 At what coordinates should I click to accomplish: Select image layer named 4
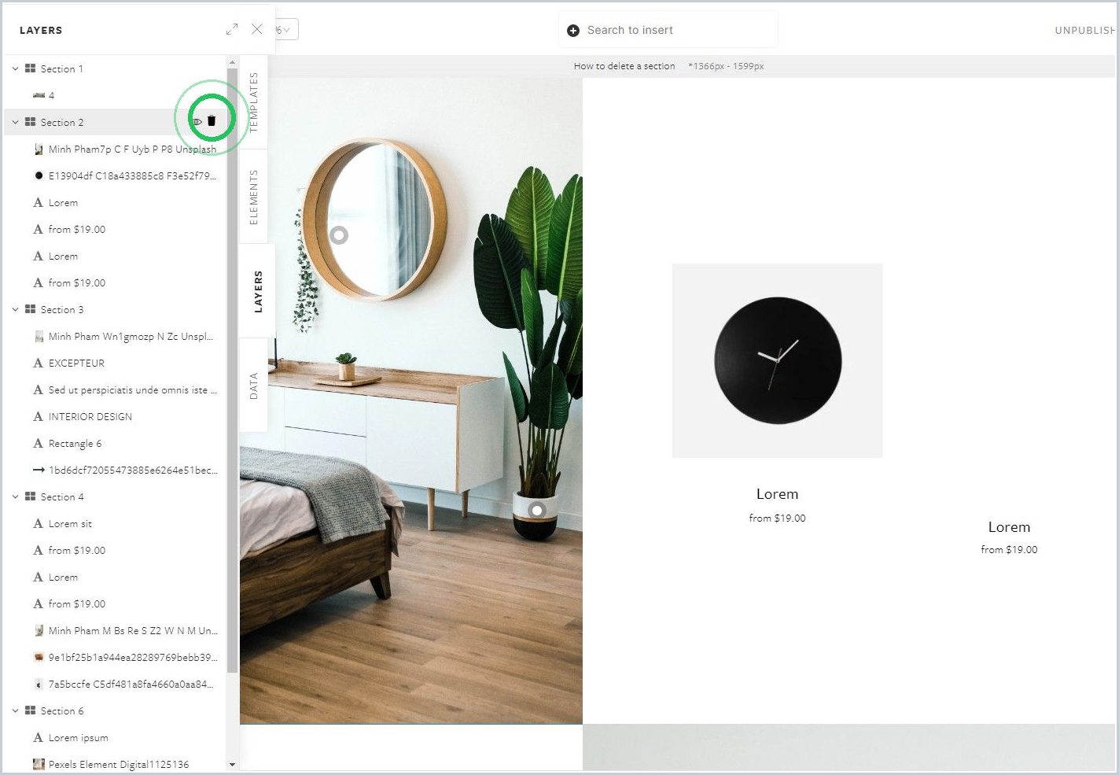[114, 95]
